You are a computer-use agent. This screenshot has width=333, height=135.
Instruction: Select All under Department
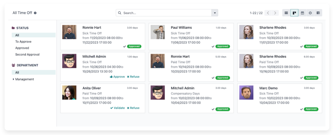17,73
